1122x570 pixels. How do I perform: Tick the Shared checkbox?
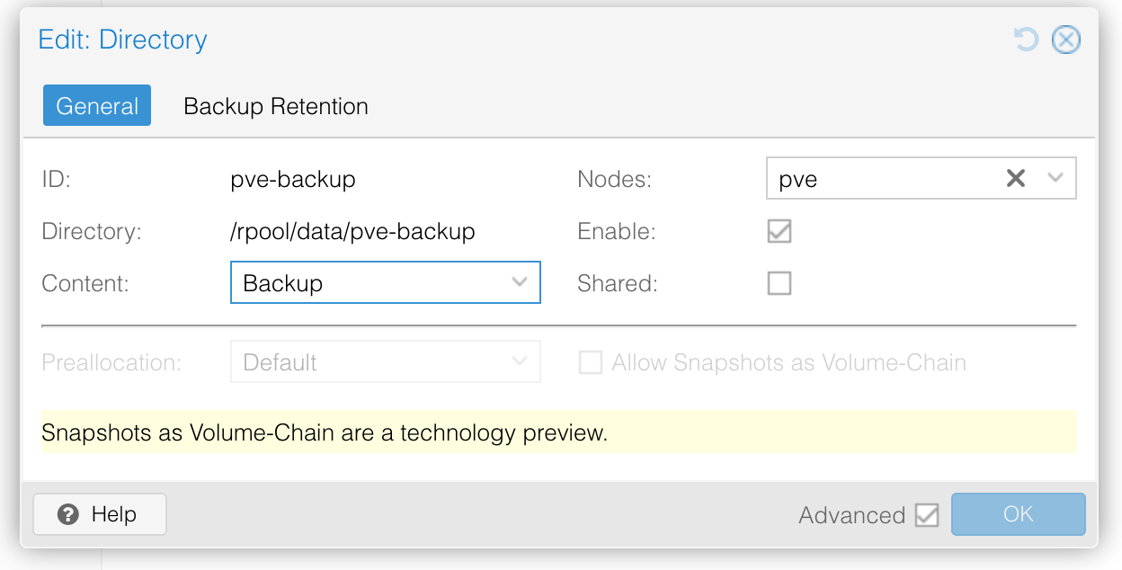coord(779,284)
